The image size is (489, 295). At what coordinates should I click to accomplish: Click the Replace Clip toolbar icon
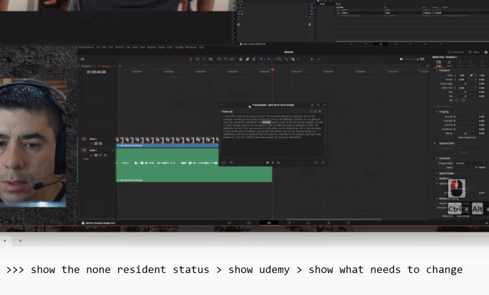pos(233,59)
